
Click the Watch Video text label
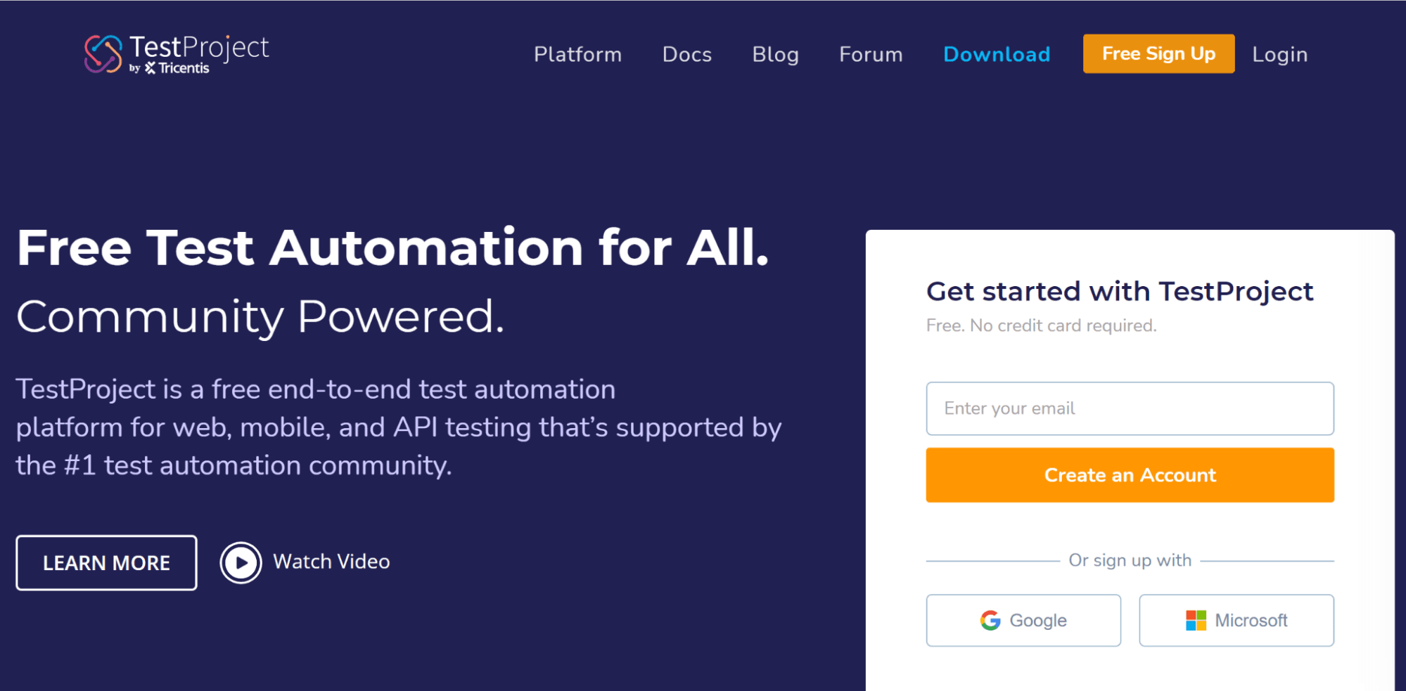pos(331,562)
